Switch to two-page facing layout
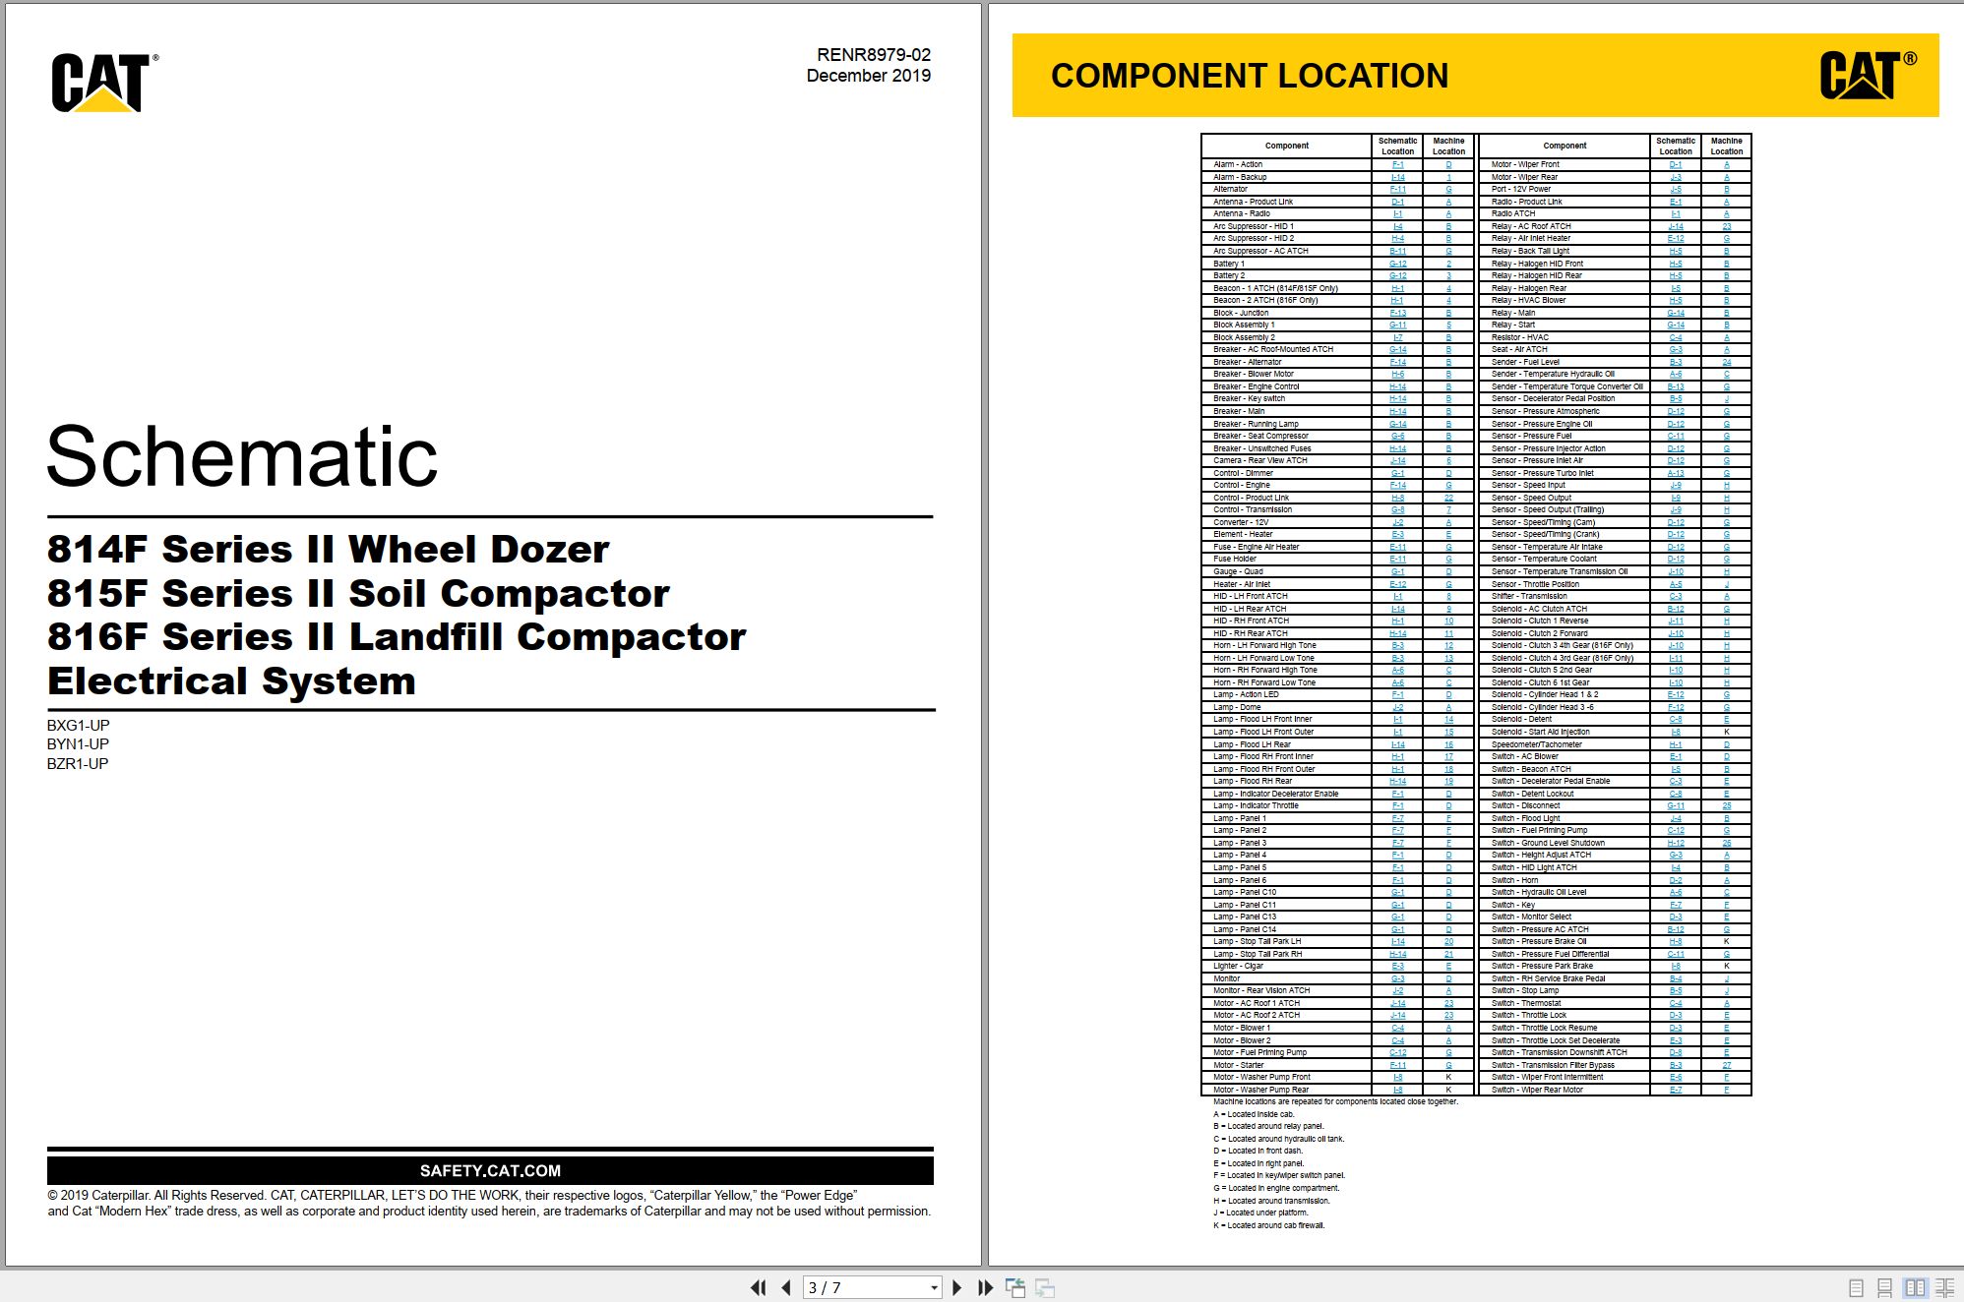1964x1302 pixels. click(x=1915, y=1287)
